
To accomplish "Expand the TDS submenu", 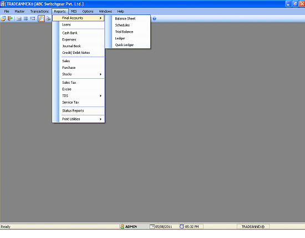I will coord(82,96).
